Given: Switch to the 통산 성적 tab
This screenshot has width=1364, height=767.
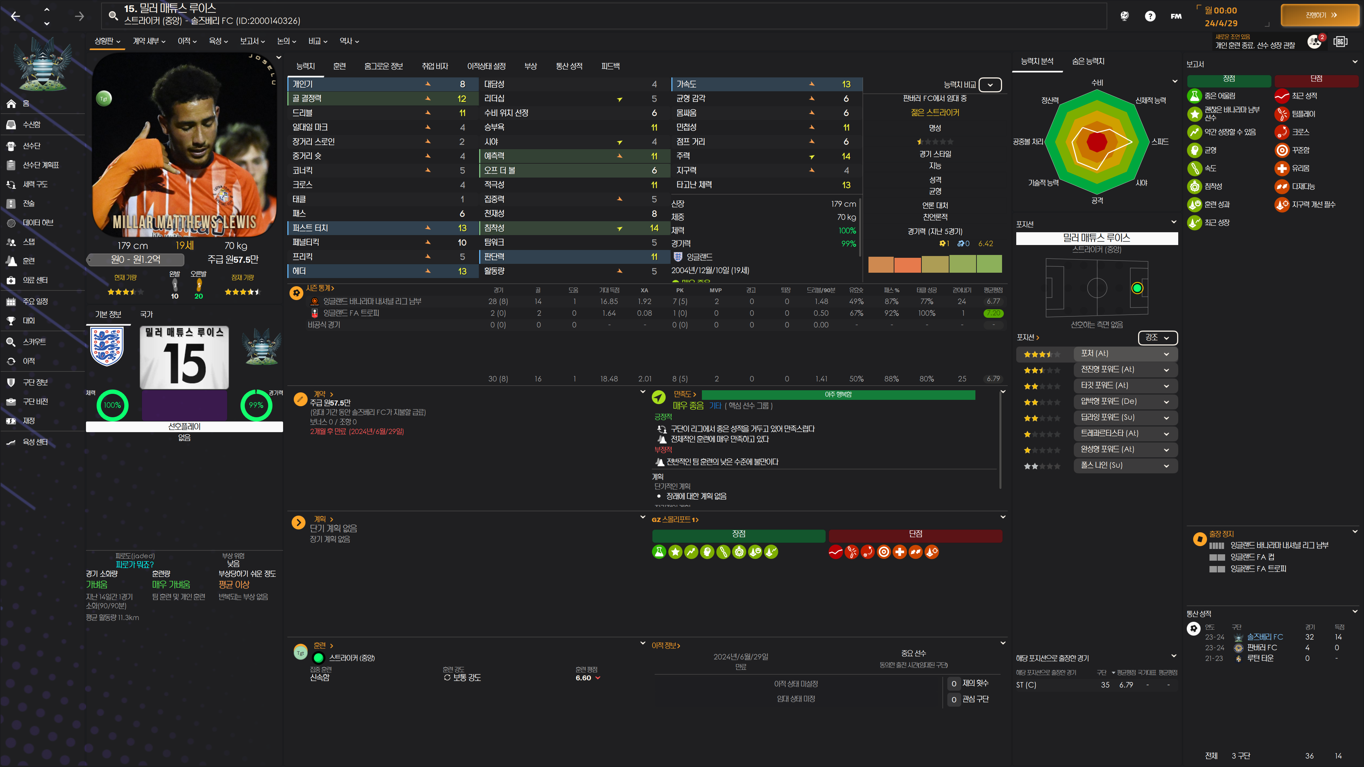Looking at the screenshot, I should click(x=569, y=66).
